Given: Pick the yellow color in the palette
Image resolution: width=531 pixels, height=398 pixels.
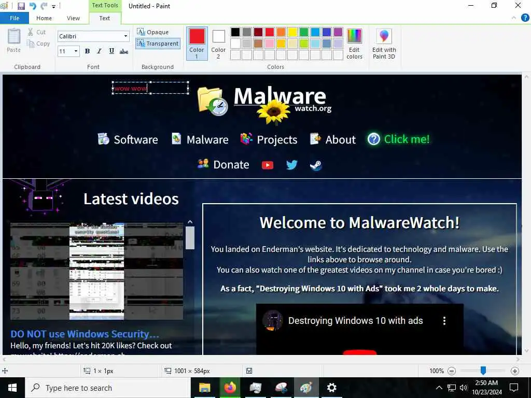Looking at the screenshot, I should 292,32.
